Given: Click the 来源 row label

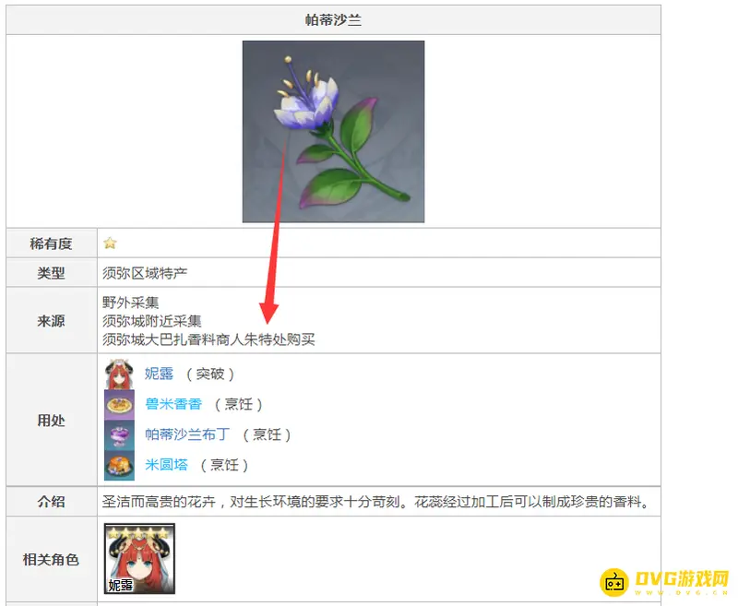Looking at the screenshot, I should click(x=51, y=321).
